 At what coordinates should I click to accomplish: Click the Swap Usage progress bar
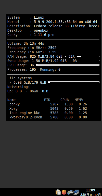click(x=89, y=61)
